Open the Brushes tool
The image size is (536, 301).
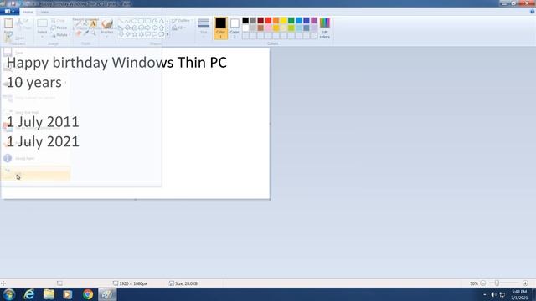pyautogui.click(x=107, y=27)
